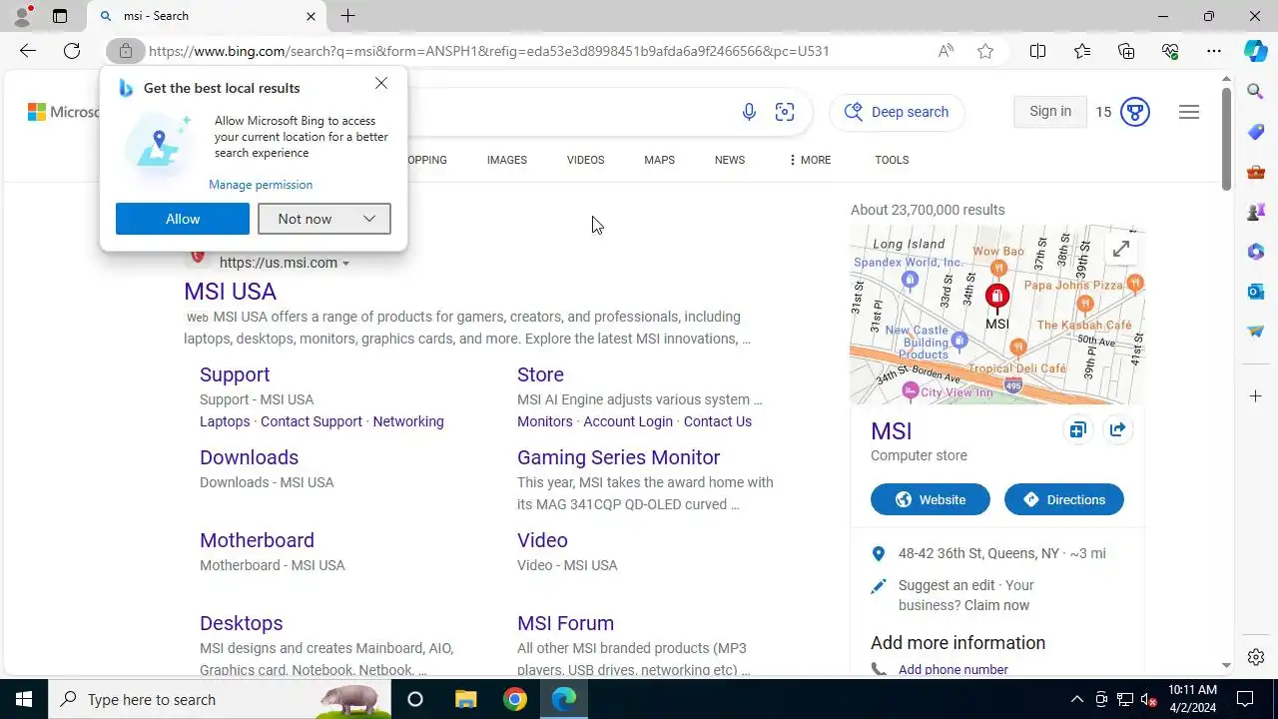Switch to the VIDEOS tab
1278x719 pixels.
[585, 160]
